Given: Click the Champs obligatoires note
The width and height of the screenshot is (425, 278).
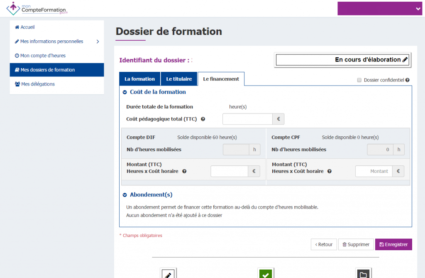Looking at the screenshot, I should point(141,235).
